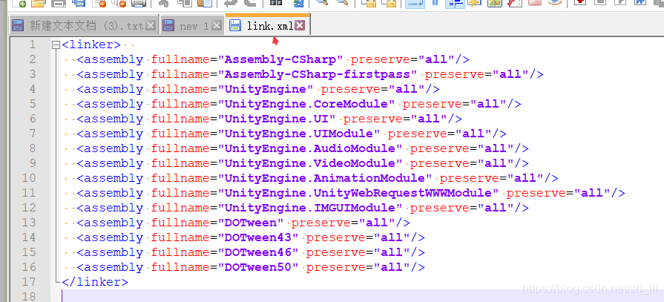Click "UnityEngine.CoreModule" on line 5
Image resolution: width=664 pixels, height=302 pixels.
click(306, 104)
